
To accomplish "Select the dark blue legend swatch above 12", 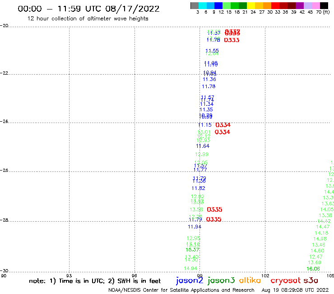I will click(218, 5).
